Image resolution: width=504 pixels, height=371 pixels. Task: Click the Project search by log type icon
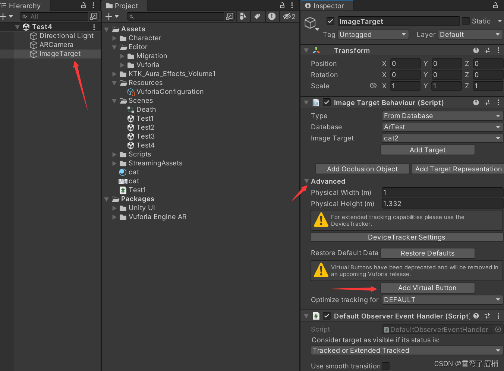(272, 16)
